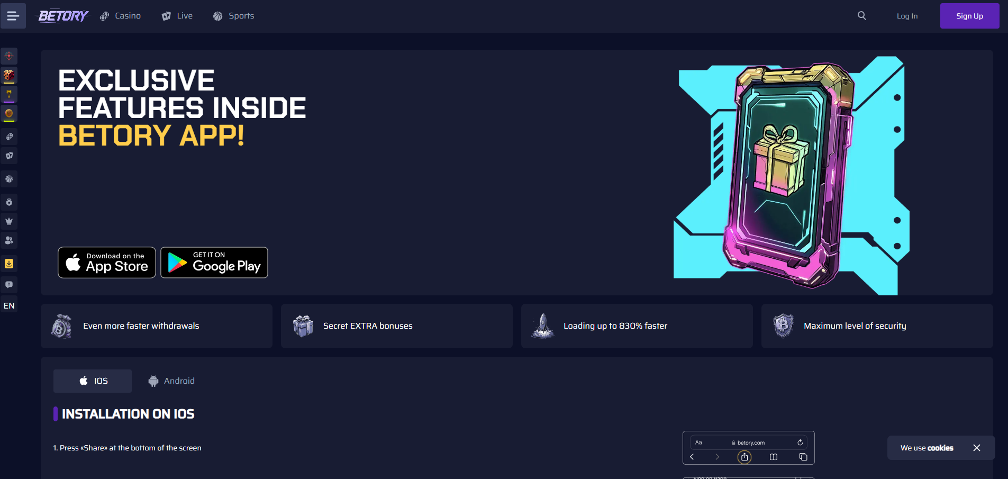Click the gift phone banner illustration
The image size is (1008, 479).
pos(791,175)
